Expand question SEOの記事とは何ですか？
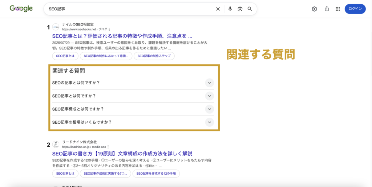The image size is (372, 187). click(133, 83)
